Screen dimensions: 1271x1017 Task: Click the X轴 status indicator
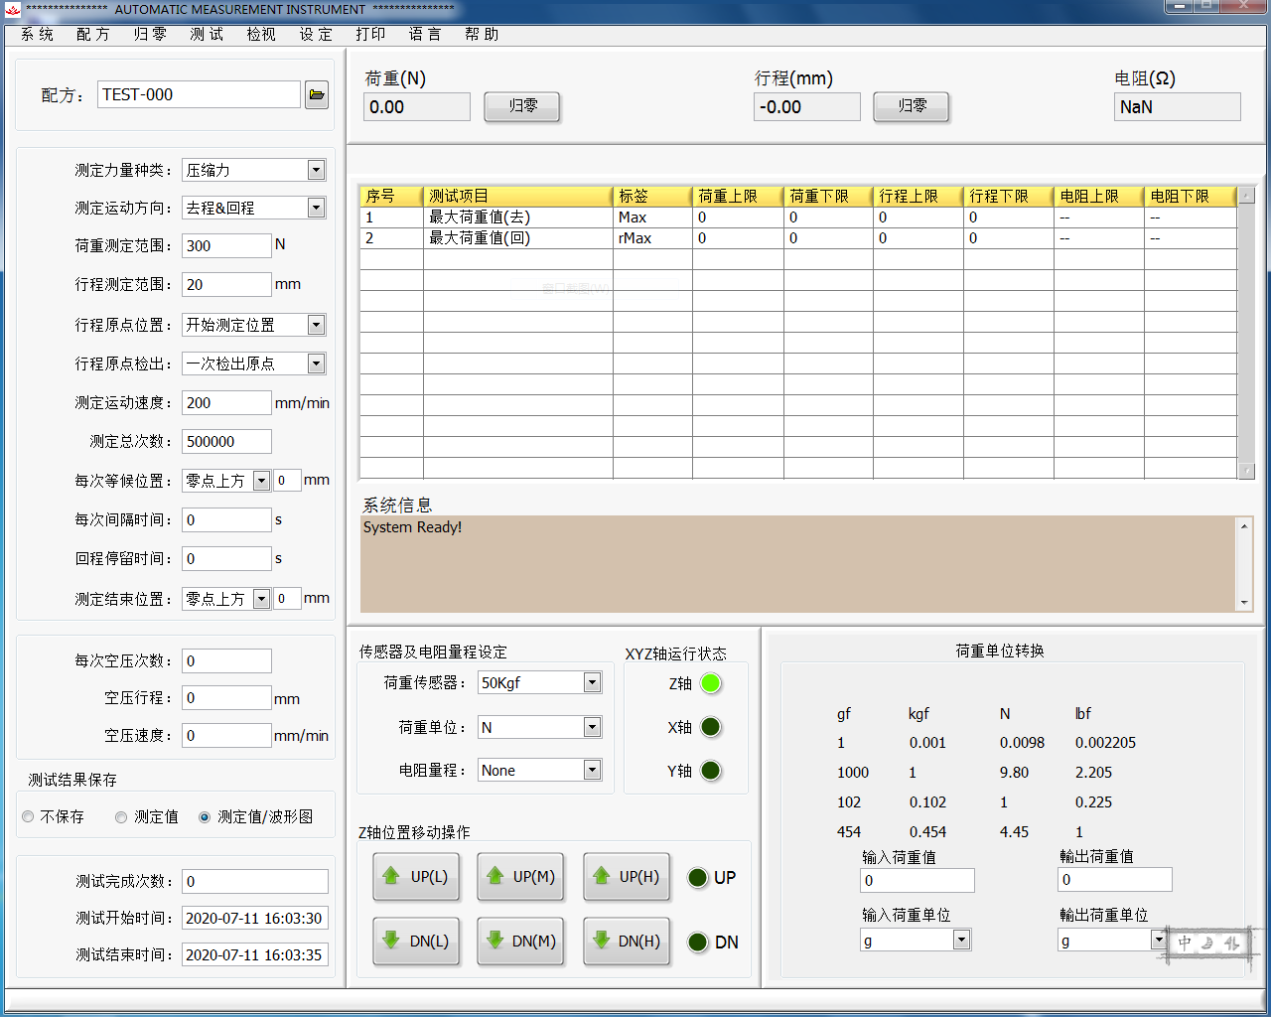[x=710, y=727]
